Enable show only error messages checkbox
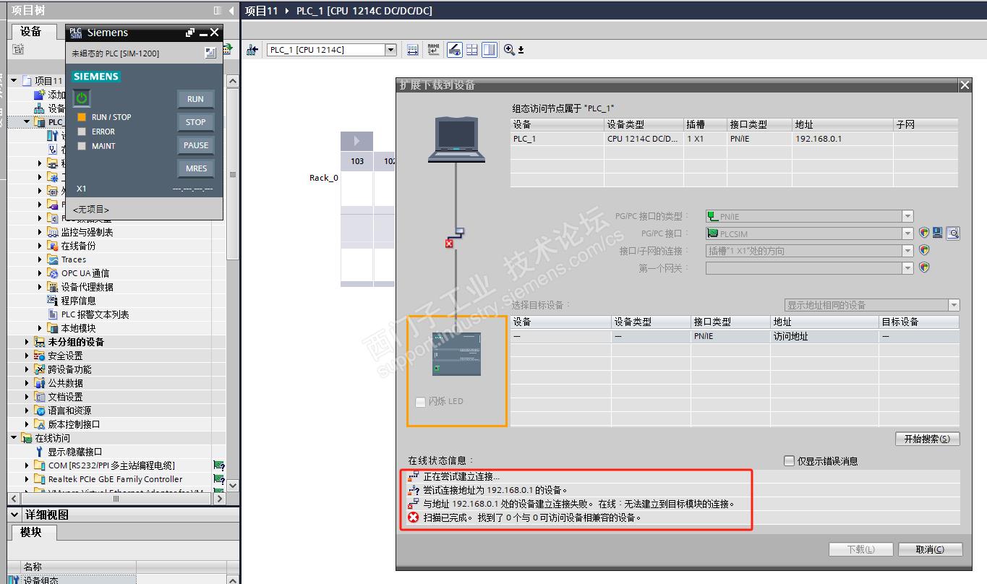 point(790,461)
